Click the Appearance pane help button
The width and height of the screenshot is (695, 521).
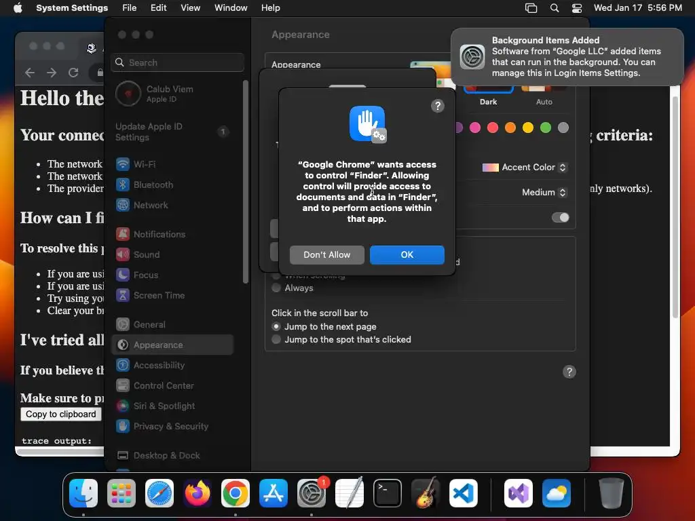click(x=569, y=372)
